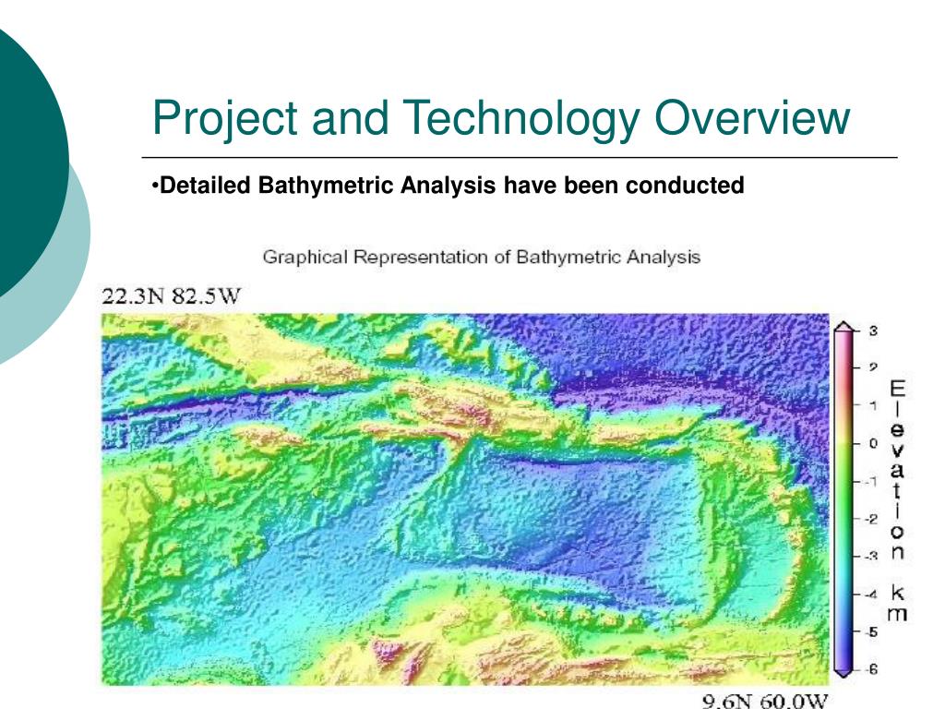Click the slide title 'Project and Technology Overview'
The image size is (945, 709).
coord(501,118)
